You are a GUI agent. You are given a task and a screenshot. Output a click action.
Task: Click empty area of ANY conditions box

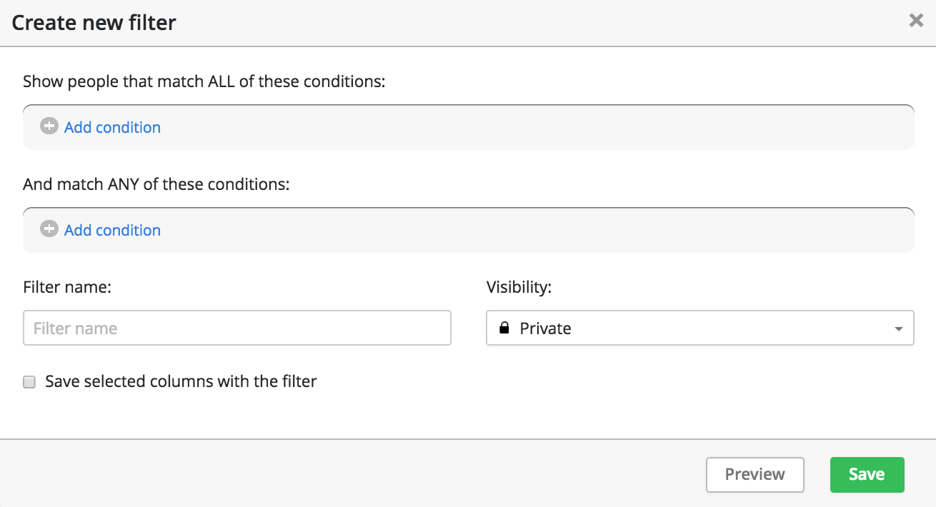click(x=536, y=231)
